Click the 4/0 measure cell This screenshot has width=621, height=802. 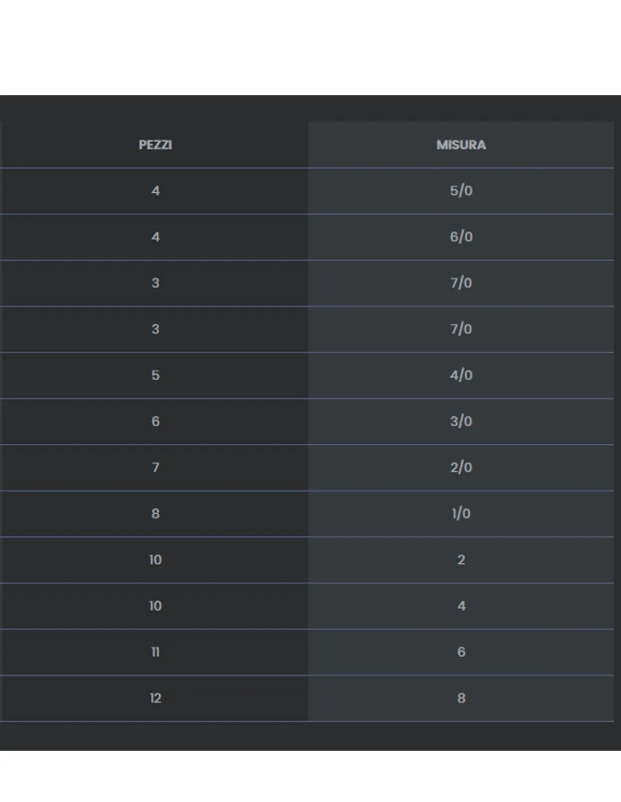tap(461, 376)
